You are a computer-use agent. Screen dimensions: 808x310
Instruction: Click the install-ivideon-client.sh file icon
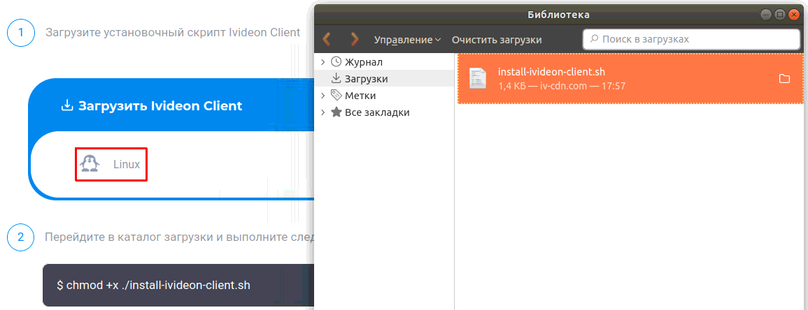478,78
